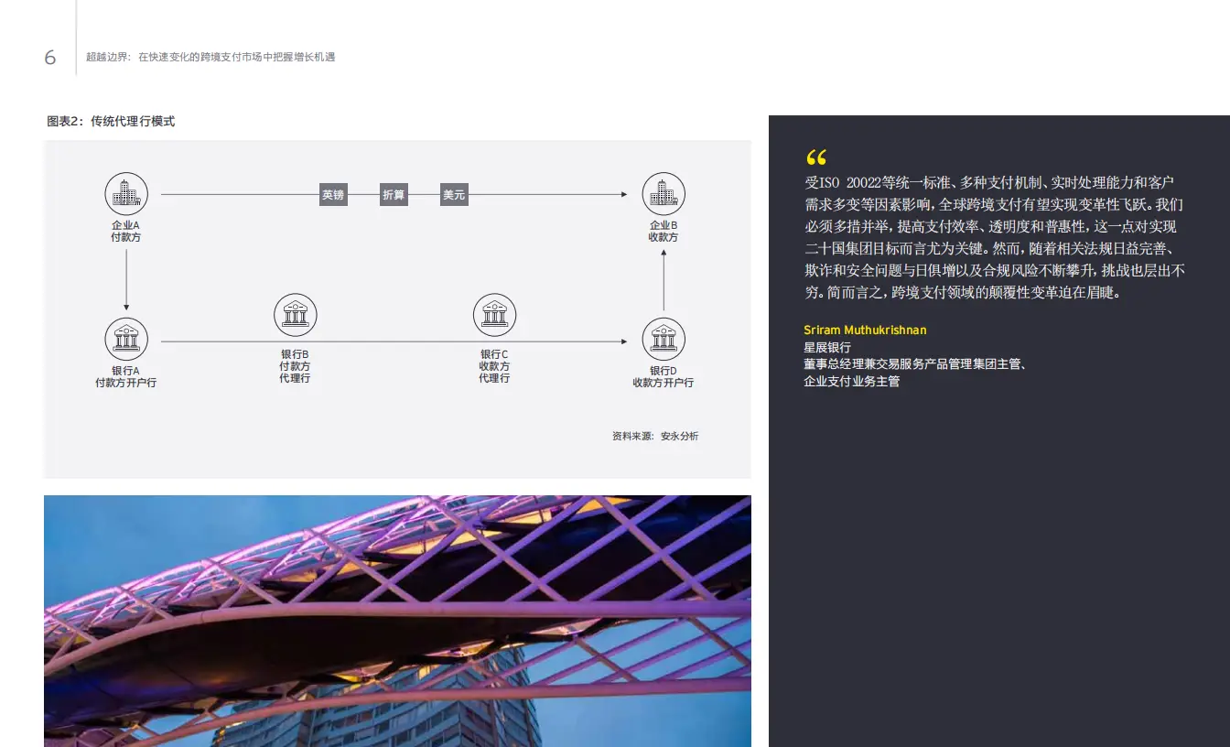Click the 企业B 收款方 label
The image size is (1230, 747).
[x=664, y=231]
